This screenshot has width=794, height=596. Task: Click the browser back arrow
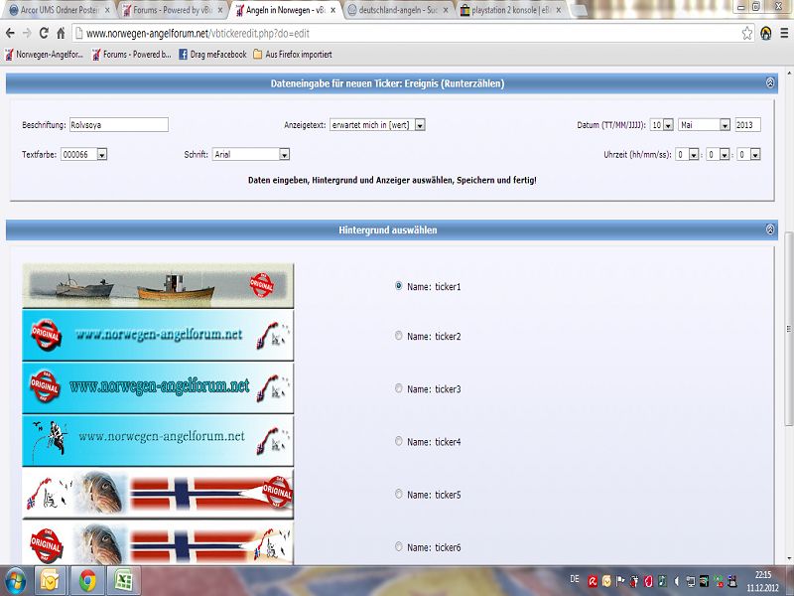(11, 33)
